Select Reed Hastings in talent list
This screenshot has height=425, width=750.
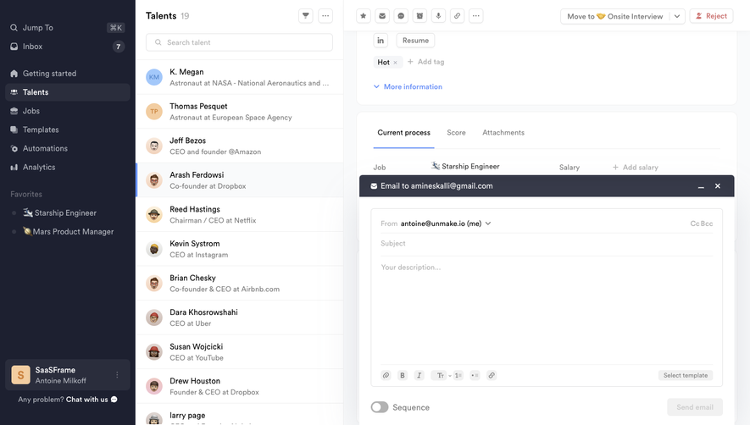click(x=240, y=215)
